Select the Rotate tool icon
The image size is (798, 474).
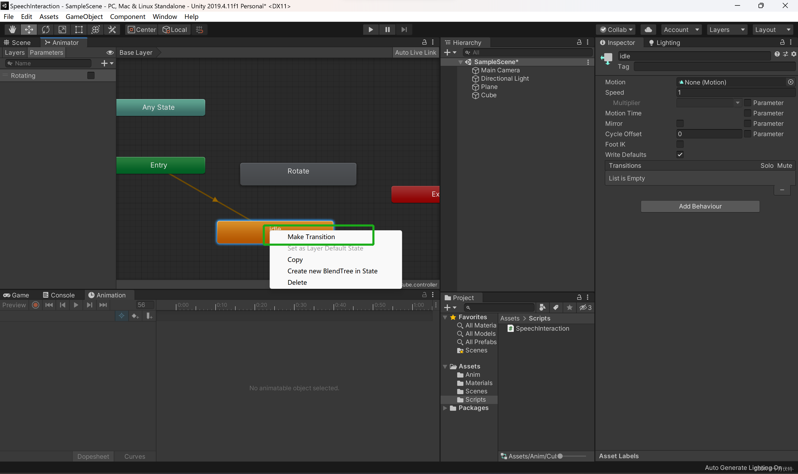coord(46,30)
